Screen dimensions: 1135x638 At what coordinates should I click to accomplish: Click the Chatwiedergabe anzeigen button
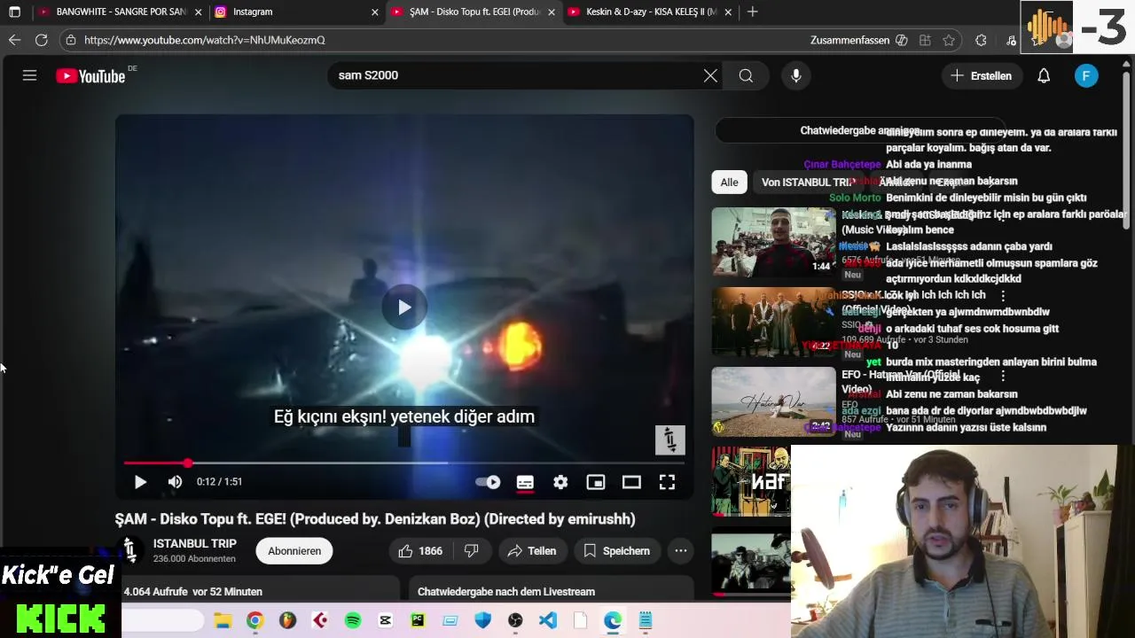[860, 131]
